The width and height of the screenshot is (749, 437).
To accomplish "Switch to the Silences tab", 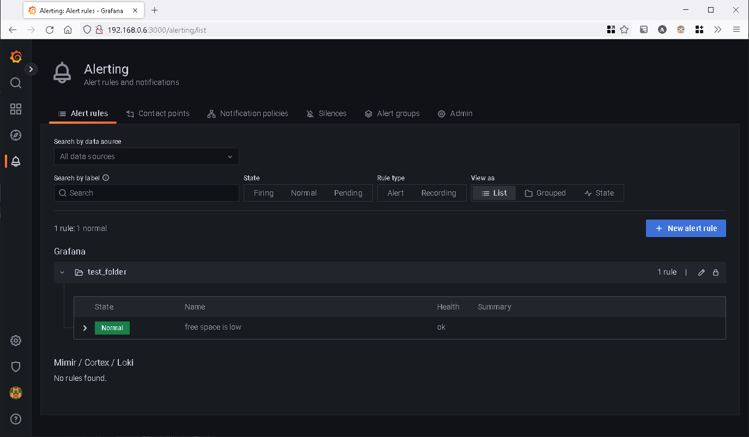I will 326,113.
